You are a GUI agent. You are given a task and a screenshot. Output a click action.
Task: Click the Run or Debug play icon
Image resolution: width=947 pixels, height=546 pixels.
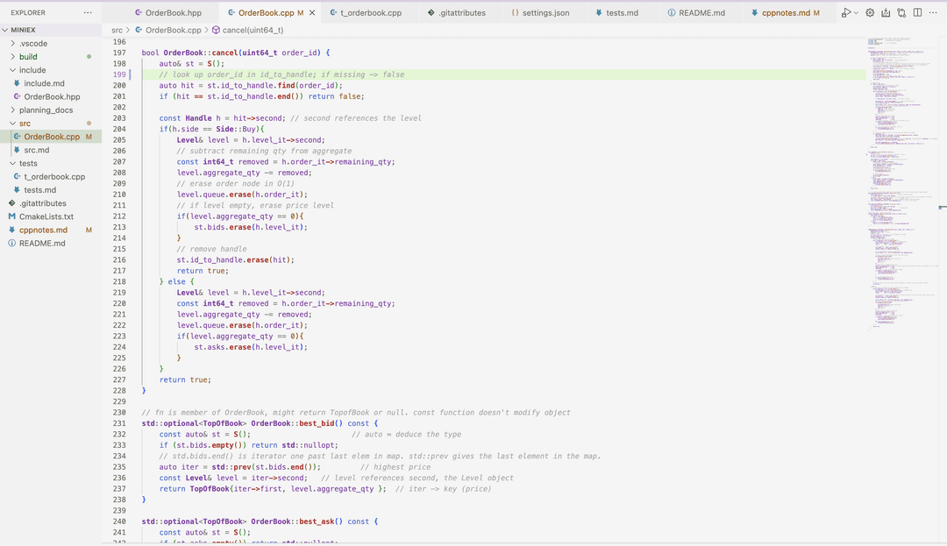(x=845, y=13)
